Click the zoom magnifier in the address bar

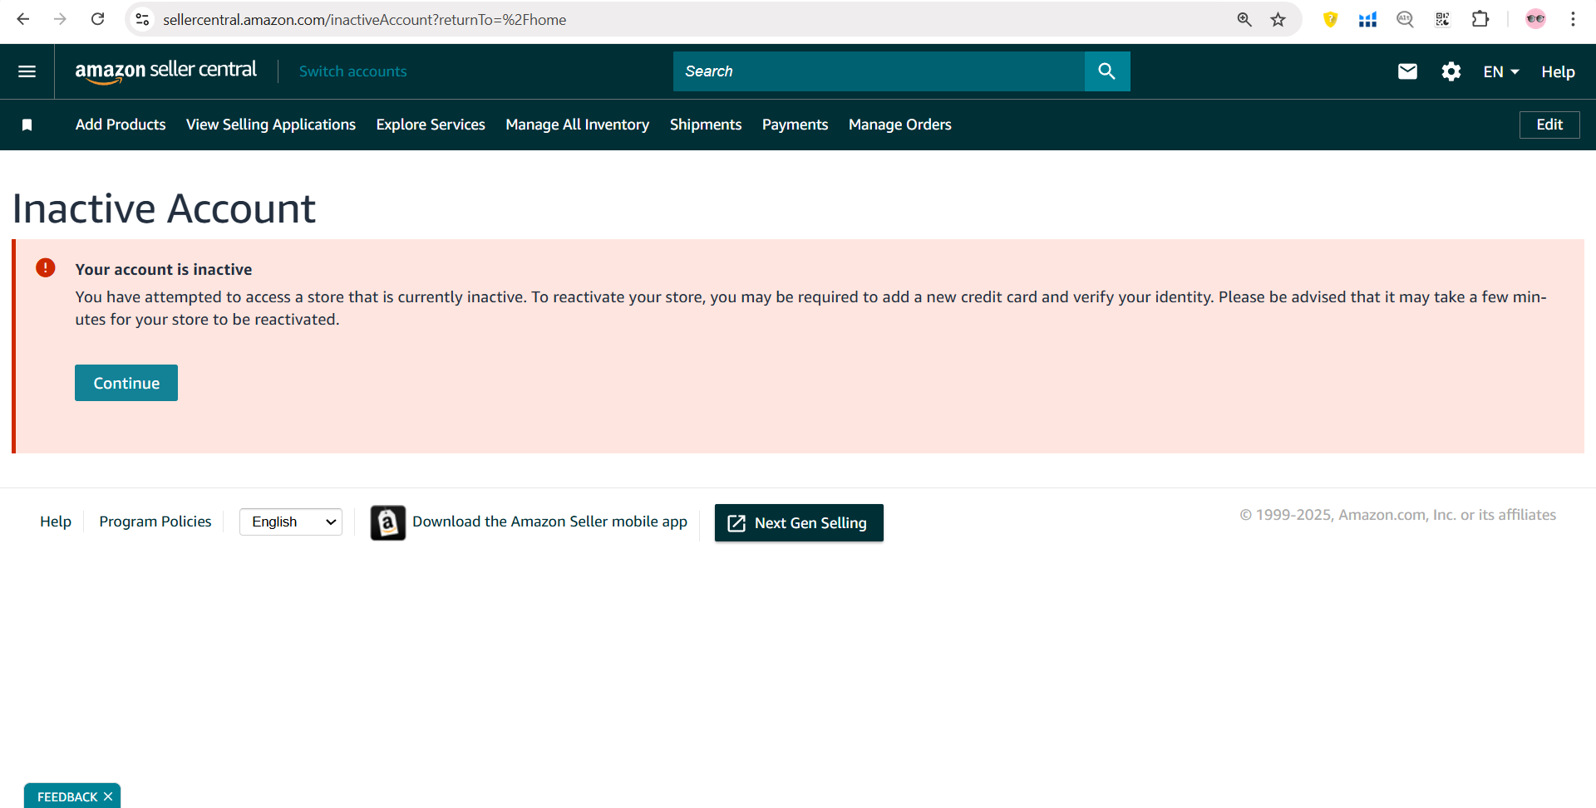point(1244,19)
